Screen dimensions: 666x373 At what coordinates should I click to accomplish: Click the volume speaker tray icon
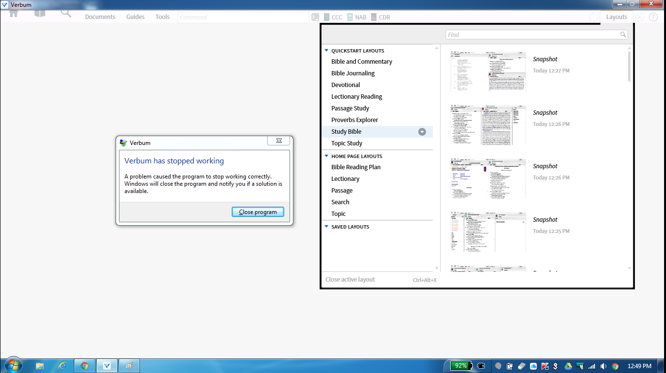point(603,366)
